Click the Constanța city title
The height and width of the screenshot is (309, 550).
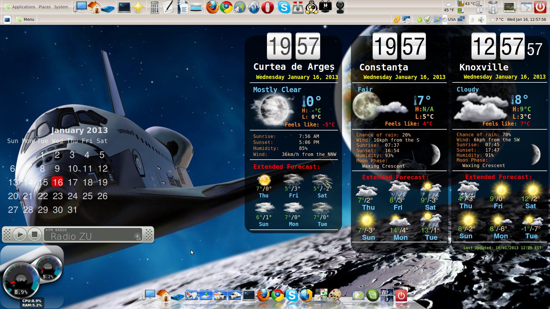(384, 67)
